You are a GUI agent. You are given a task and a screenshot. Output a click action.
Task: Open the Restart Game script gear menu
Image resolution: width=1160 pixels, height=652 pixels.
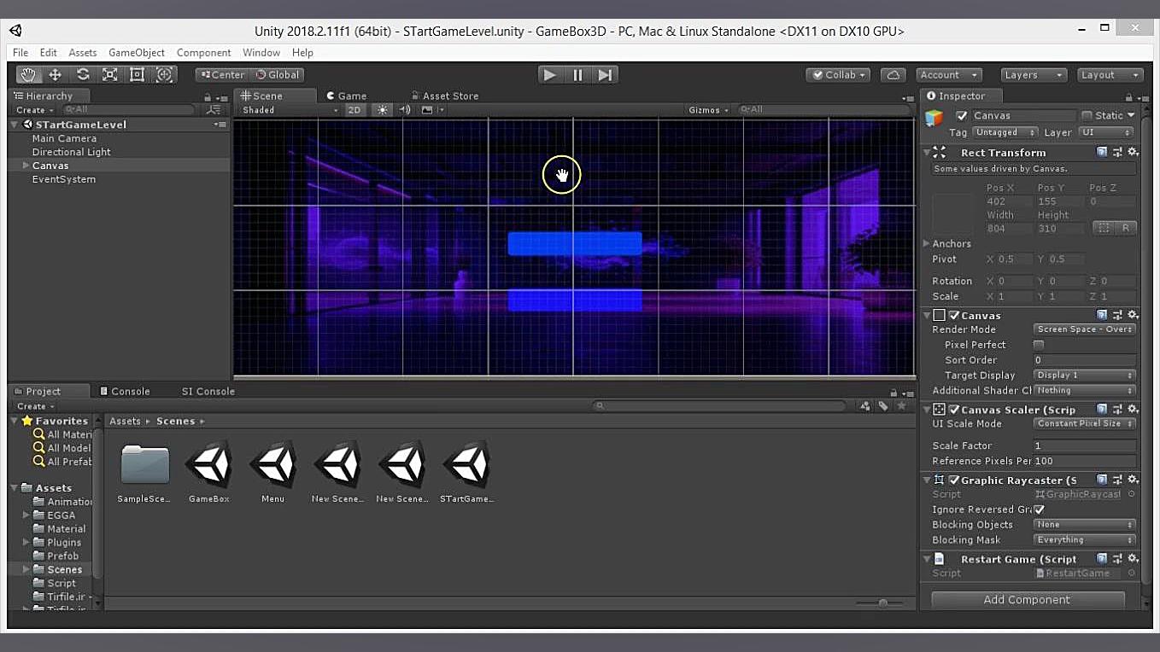[x=1133, y=559]
